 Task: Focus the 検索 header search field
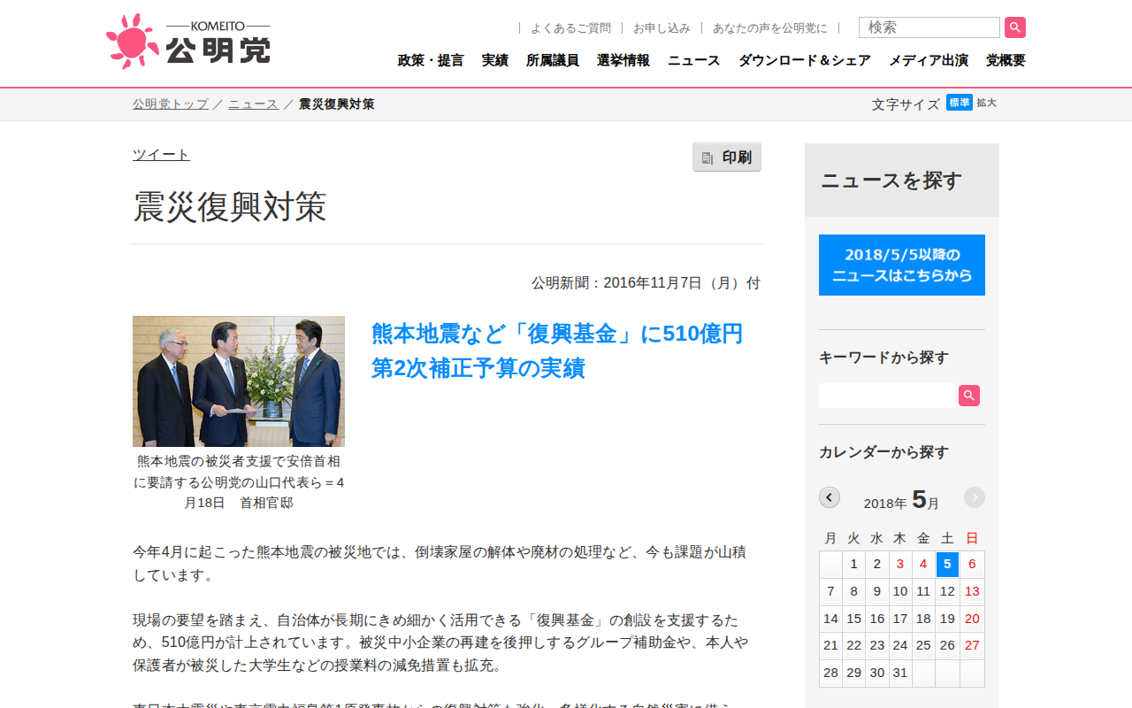[929, 27]
